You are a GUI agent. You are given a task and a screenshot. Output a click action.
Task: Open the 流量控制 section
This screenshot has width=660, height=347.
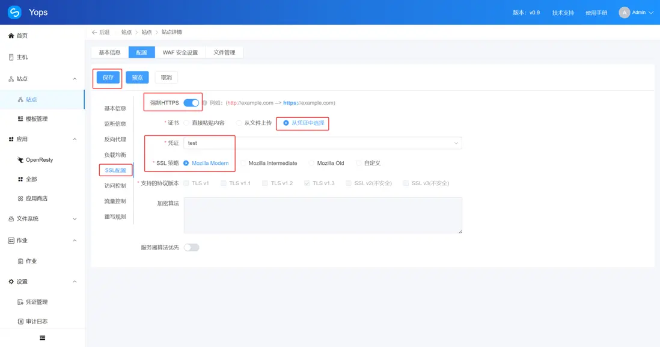pos(115,201)
